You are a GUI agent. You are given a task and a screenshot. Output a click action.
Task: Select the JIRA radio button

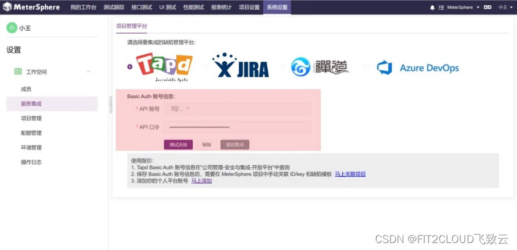point(206,66)
